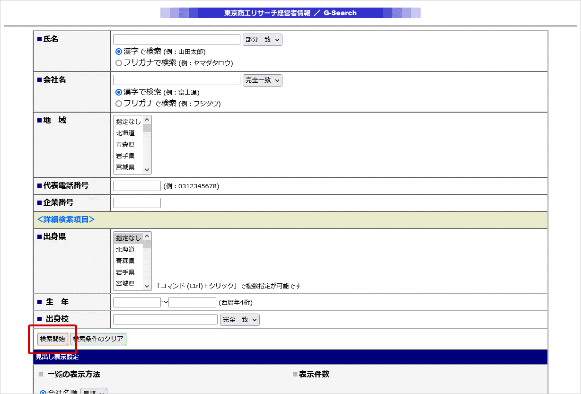Select 青森県 in the 出身県 list
581x394 pixels.
point(125,261)
